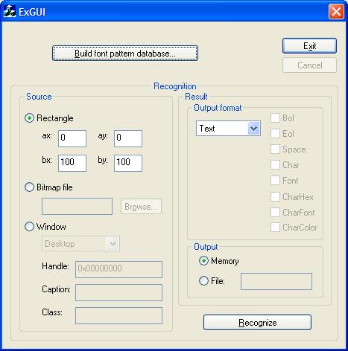Click the by value field

click(x=128, y=163)
